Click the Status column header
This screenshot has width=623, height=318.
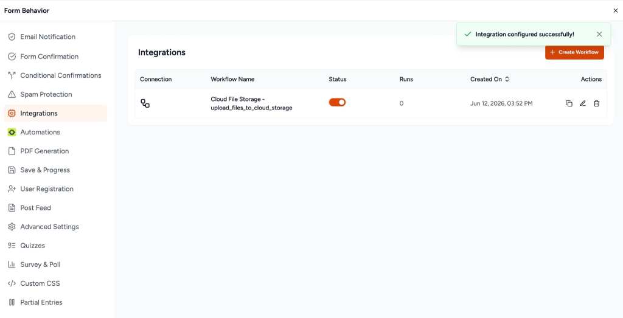(338, 79)
